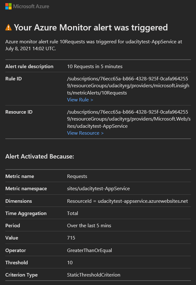Click the Criterion Type label
Viewport: 196px width, 285px height.
click(x=21, y=275)
